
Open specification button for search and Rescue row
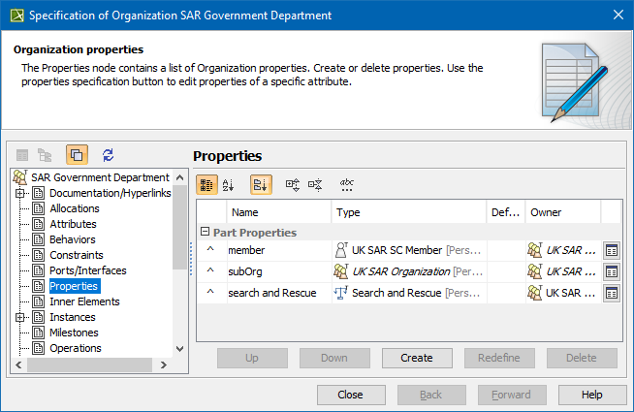pos(611,293)
